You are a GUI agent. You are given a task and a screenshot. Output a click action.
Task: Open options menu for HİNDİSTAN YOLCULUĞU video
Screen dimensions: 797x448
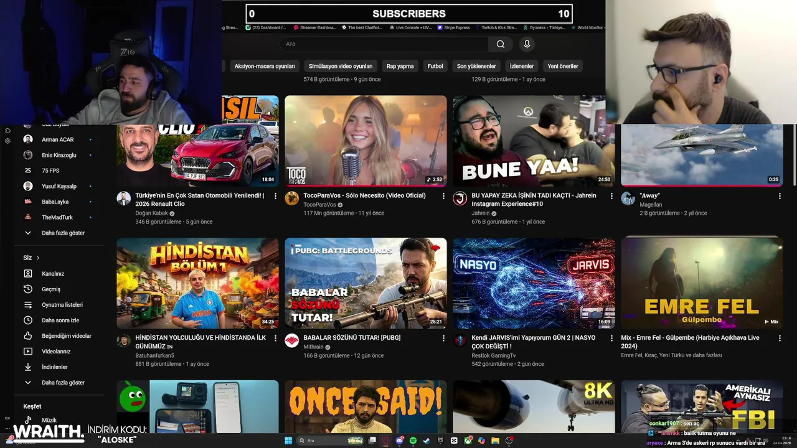[275, 338]
